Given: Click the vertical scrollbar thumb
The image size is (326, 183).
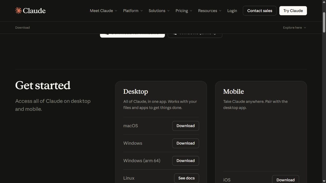Looking at the screenshot, I should pos(324,22).
